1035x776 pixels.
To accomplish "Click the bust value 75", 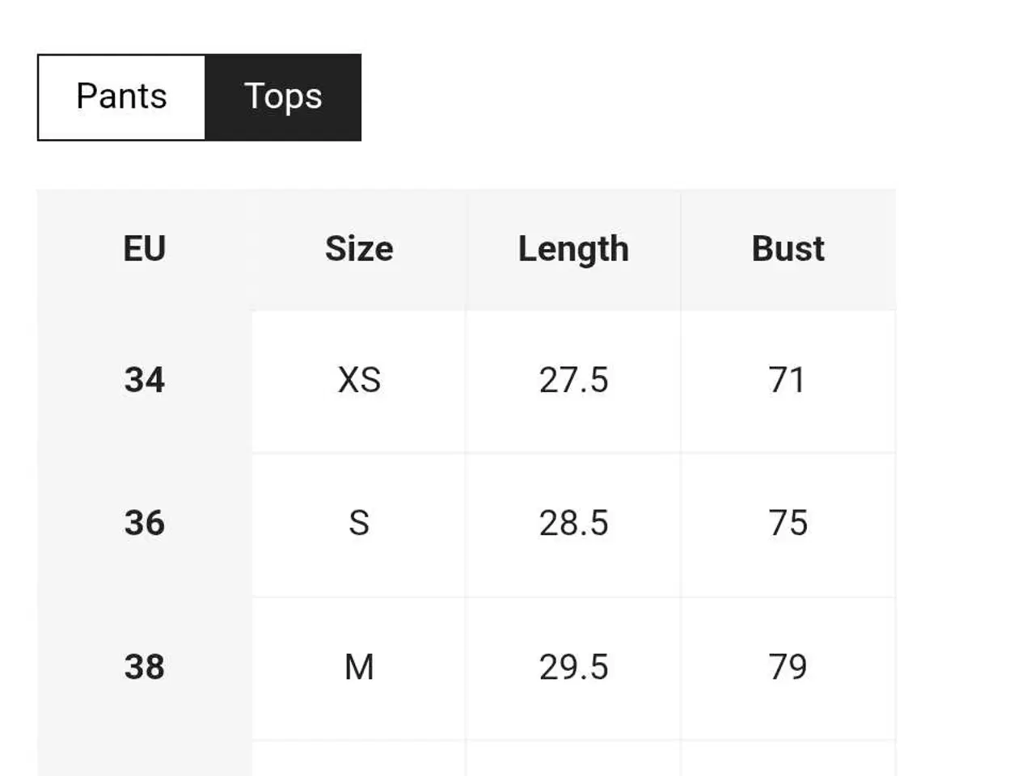I will pos(788,524).
